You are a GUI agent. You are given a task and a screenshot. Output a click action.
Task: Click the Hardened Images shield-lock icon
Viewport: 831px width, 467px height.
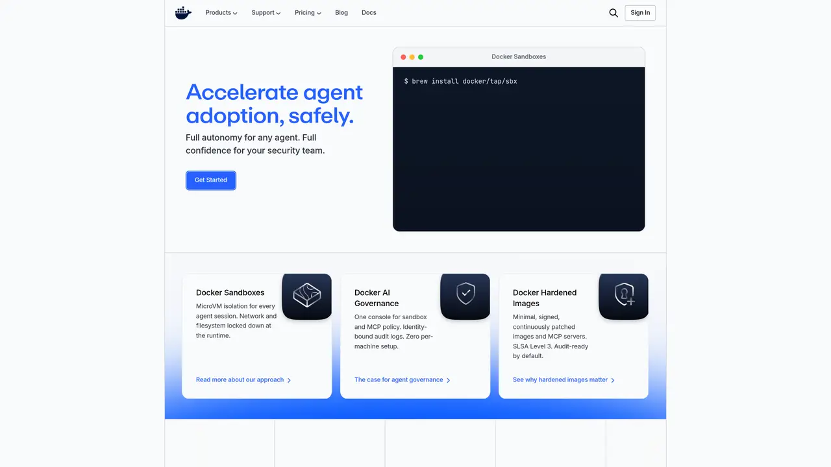[624, 296]
